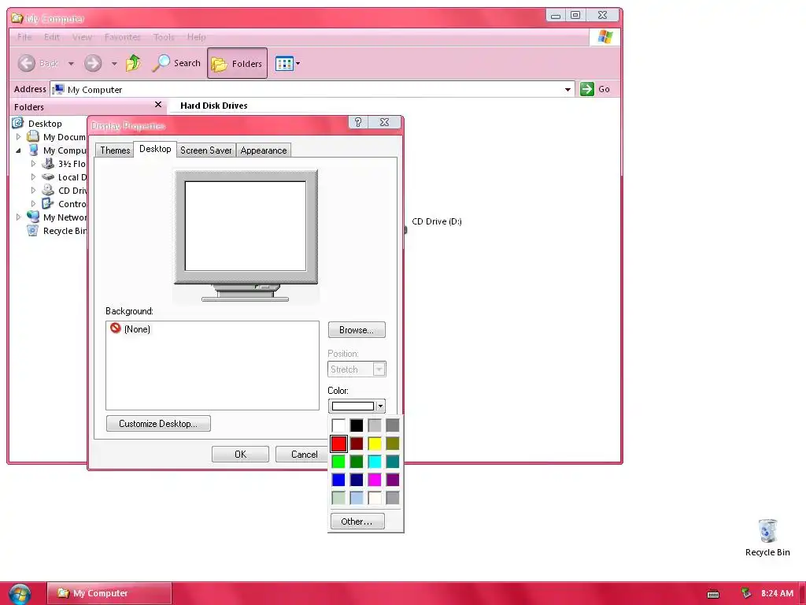Pick the red color swatch
Viewport: 806px width, 605px height.
[x=338, y=444]
